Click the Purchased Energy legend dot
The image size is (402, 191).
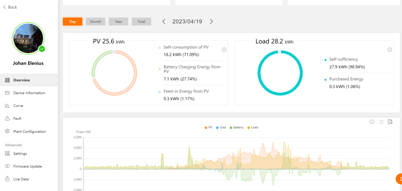click(325, 79)
